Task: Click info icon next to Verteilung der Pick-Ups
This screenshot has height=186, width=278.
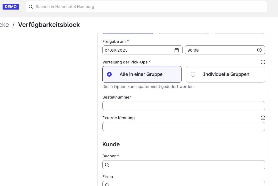Action: click(263, 62)
